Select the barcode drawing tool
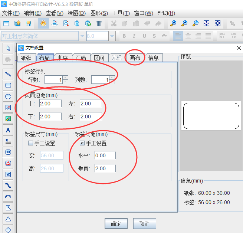The height and width of the screenshot is (233, 243). (x=8, y=152)
